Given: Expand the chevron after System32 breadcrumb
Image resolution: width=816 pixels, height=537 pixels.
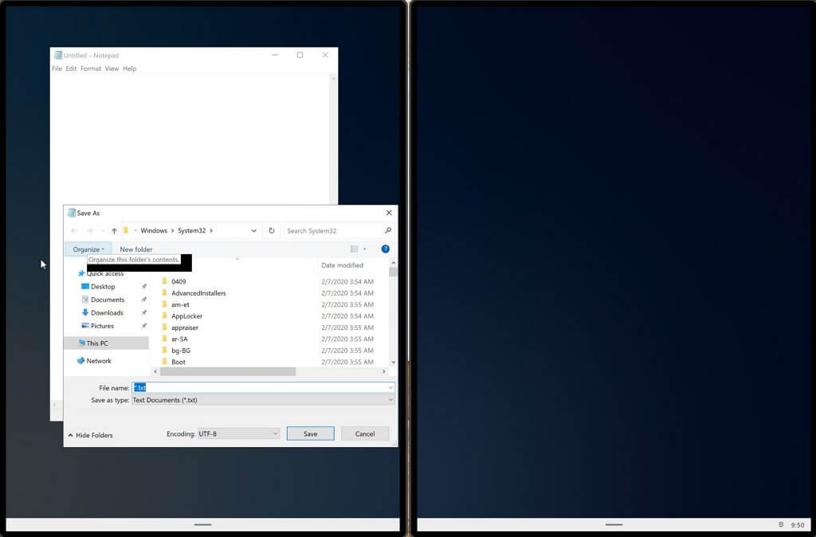Looking at the screenshot, I should 210,230.
